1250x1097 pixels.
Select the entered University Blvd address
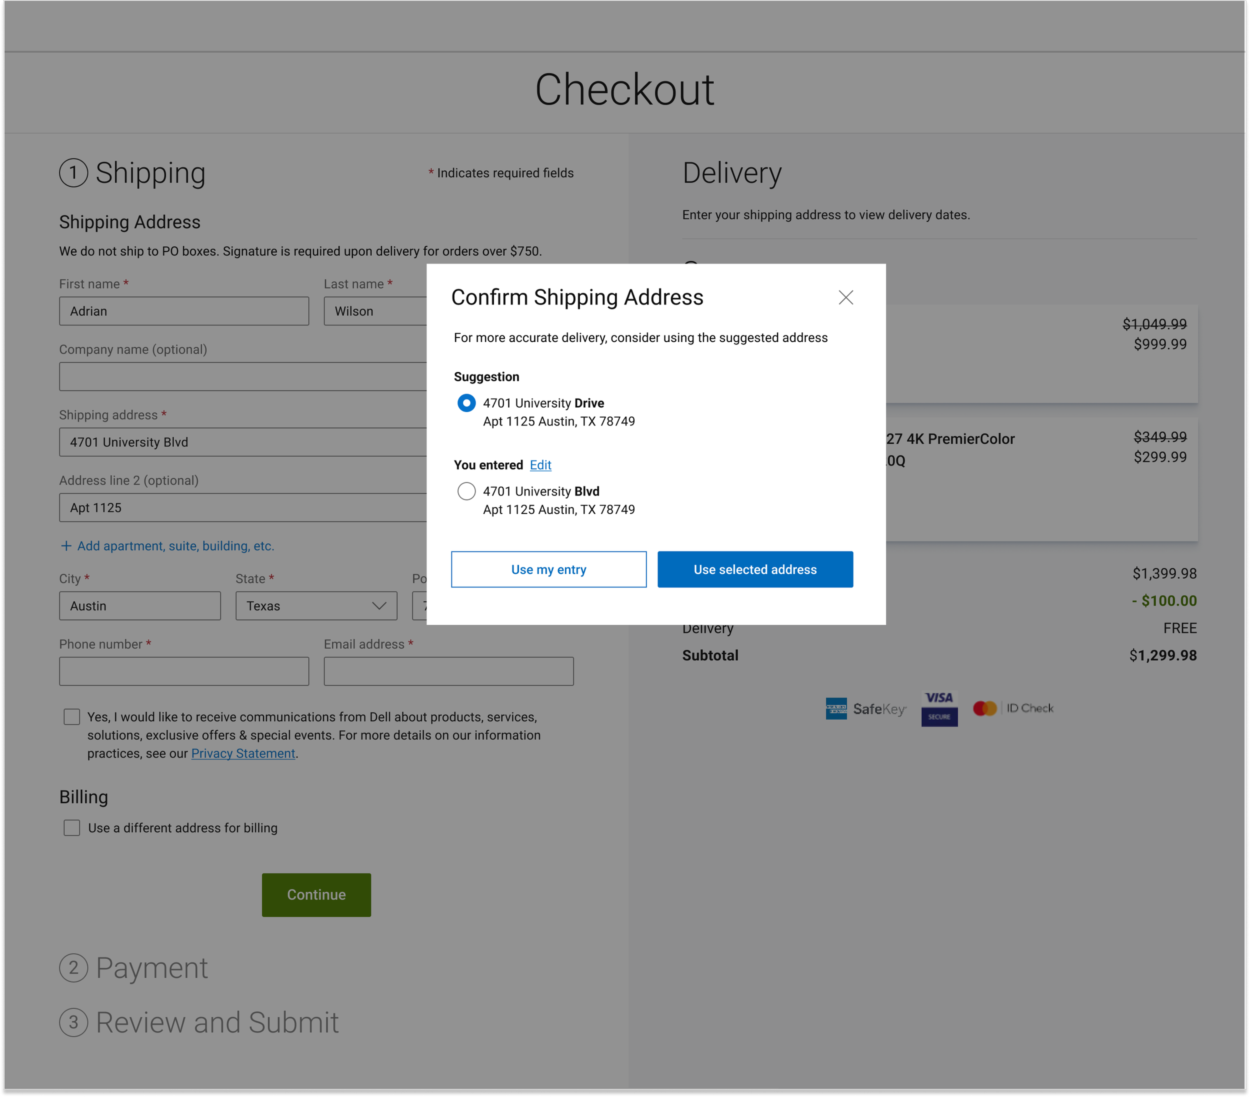coord(466,491)
